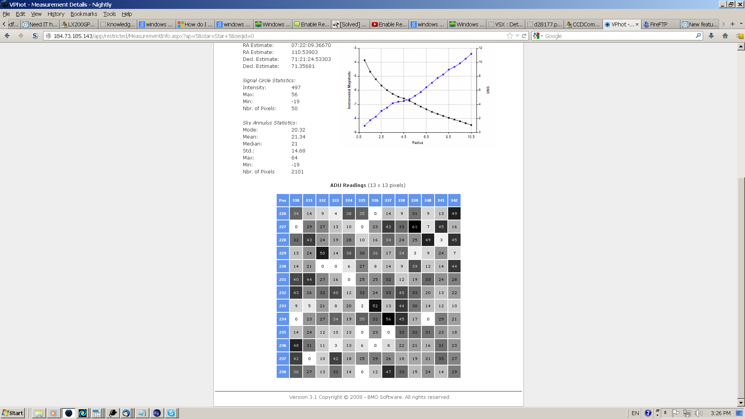This screenshot has width=745, height=419.
Task: Expand the list all tabs arrow
Action: [741, 24]
